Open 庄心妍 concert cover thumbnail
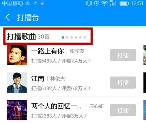This screenshot has height=123, width=146. click(17, 110)
